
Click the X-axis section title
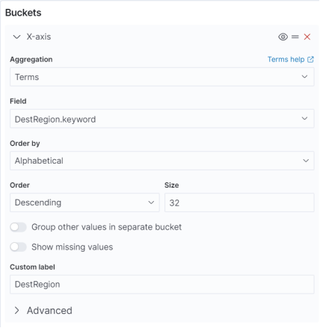pyautogui.click(x=39, y=37)
